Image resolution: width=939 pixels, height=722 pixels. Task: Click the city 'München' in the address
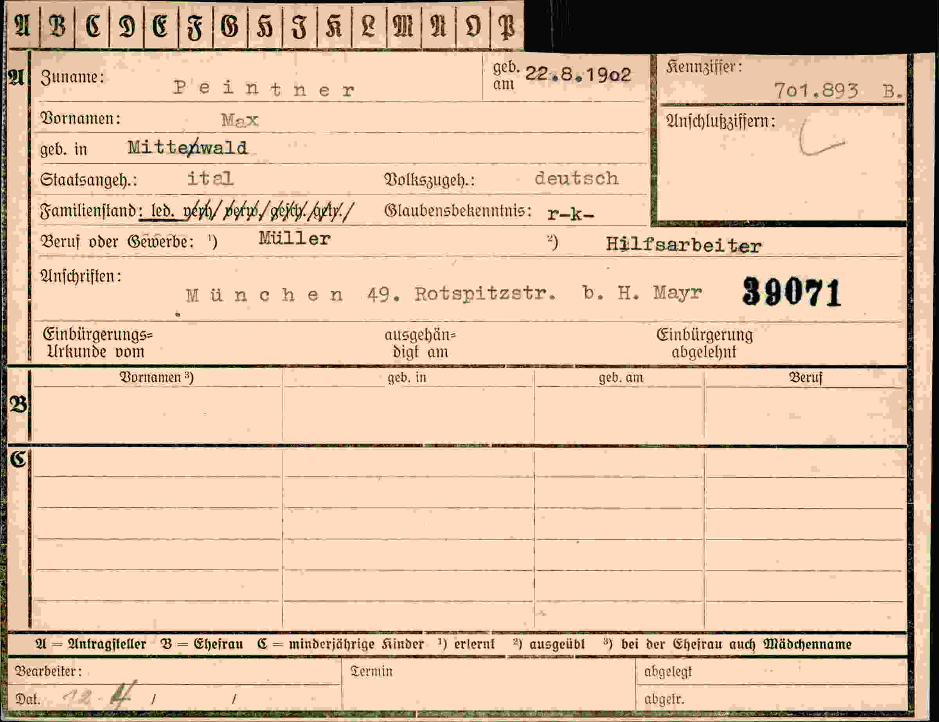265,295
